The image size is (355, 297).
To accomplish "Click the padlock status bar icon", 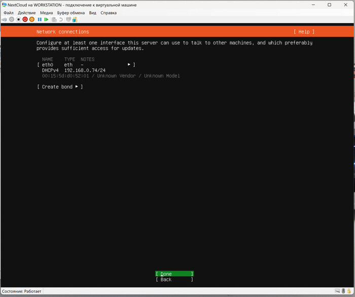I will pyautogui.click(x=349, y=291).
